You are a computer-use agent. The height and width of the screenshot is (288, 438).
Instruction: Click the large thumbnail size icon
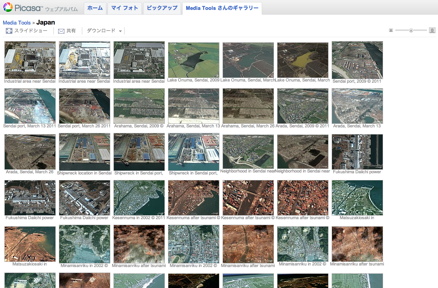click(x=432, y=30)
